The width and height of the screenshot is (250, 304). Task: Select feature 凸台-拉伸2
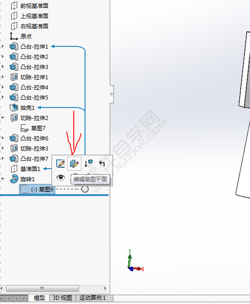(x=34, y=57)
